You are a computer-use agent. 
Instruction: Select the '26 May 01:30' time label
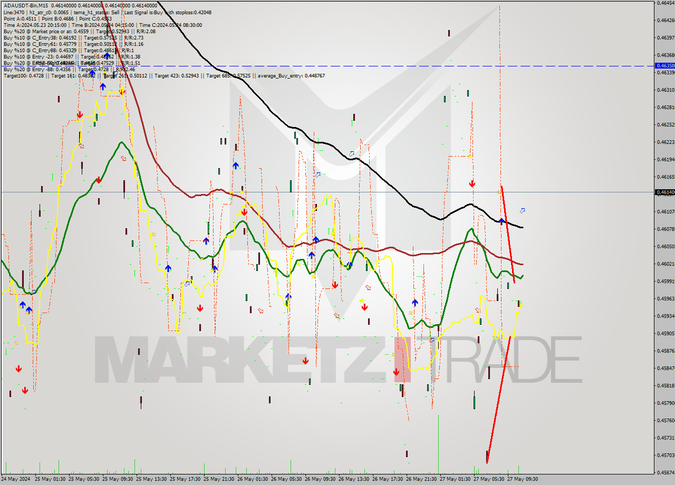(x=252, y=479)
